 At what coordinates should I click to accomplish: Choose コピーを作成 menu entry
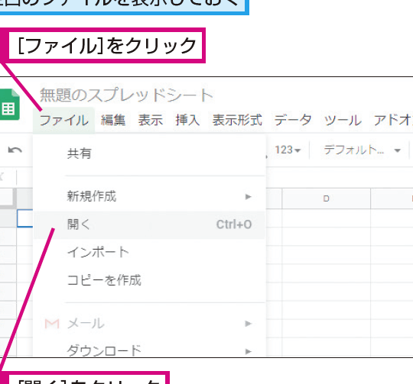(149, 280)
